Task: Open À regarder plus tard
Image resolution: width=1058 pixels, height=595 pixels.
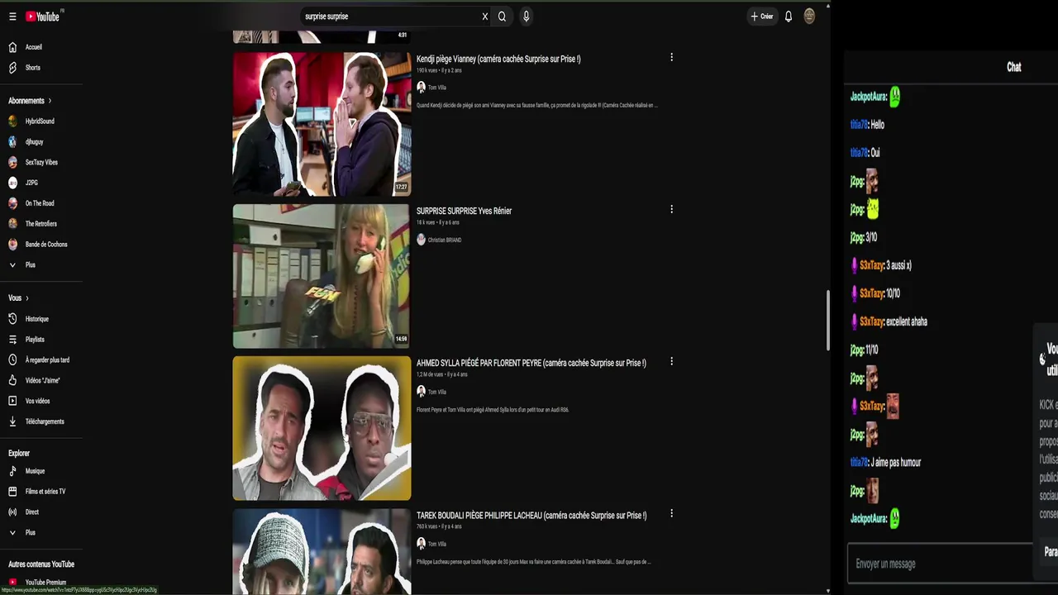Action: pyautogui.click(x=47, y=360)
